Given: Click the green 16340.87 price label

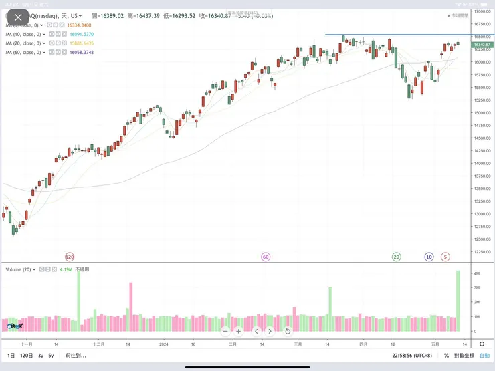Looking at the screenshot, I should [482, 45].
